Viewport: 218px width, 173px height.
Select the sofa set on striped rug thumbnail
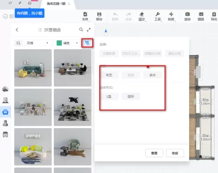click(33, 107)
